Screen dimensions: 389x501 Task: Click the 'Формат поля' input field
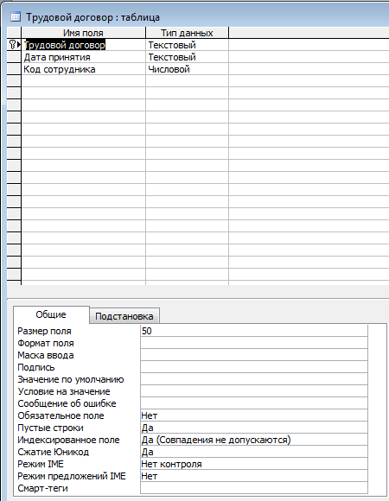[254, 343]
